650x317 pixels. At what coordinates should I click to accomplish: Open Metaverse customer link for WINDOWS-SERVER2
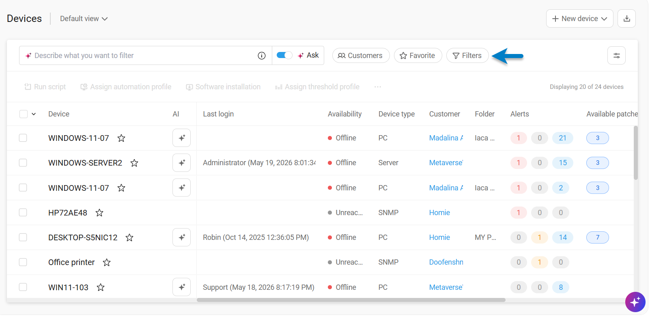pos(446,163)
